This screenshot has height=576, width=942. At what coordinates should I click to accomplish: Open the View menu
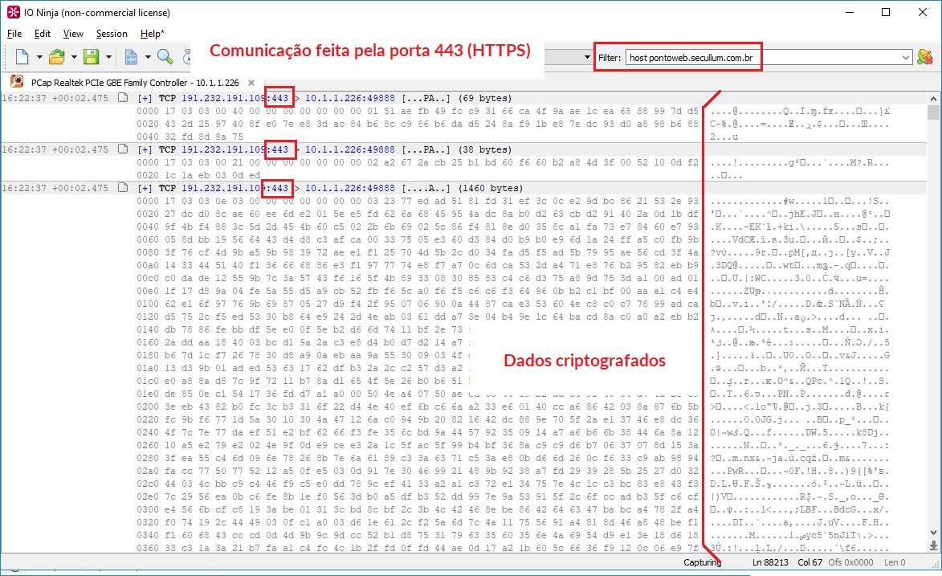(x=73, y=34)
